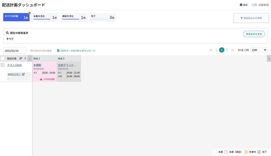
Task: Go to the next page arrow
Action: (x=227, y=50)
